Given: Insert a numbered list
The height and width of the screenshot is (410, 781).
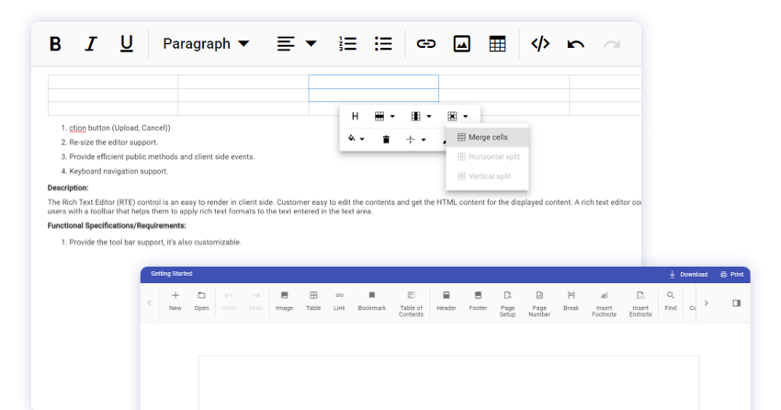Looking at the screenshot, I should click(x=347, y=44).
